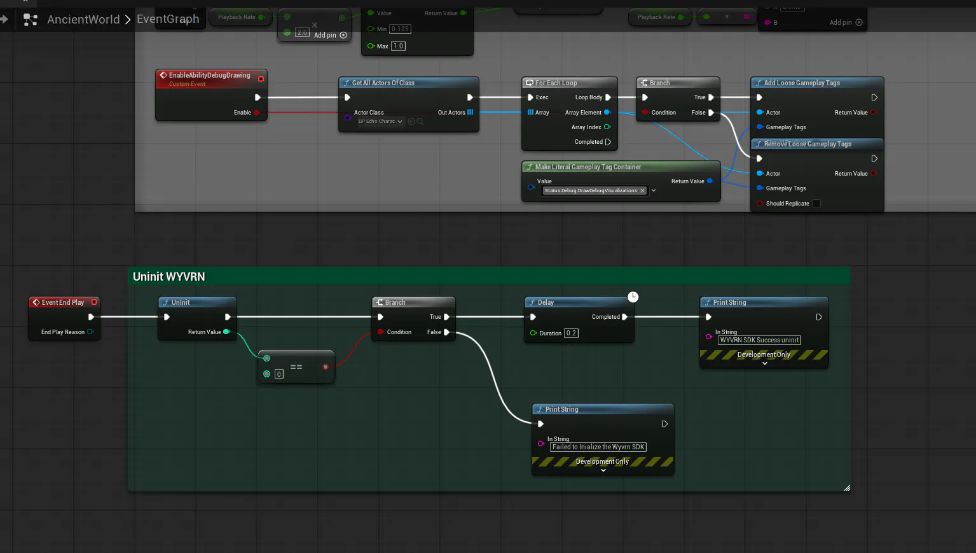976x553 pixels.
Task: Click the Completed pin on For Each Loop
Action: (608, 142)
